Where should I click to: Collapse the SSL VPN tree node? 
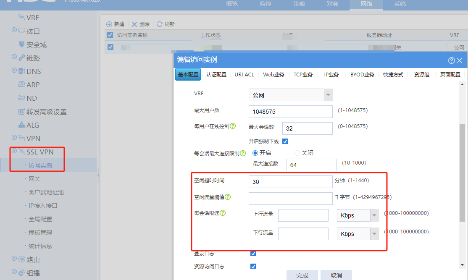(x=14, y=151)
